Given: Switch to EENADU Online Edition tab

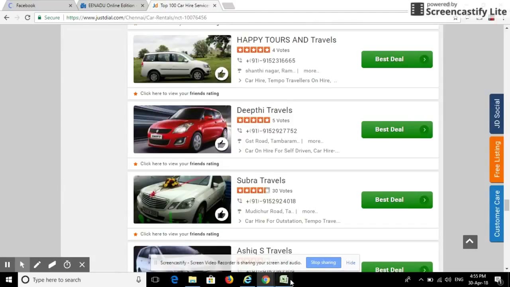Looking at the screenshot, I should 112,6.
